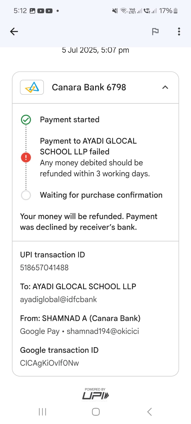The image size is (191, 424).
Task: Tap the empty purchase confirmation circle
Action: (26, 195)
